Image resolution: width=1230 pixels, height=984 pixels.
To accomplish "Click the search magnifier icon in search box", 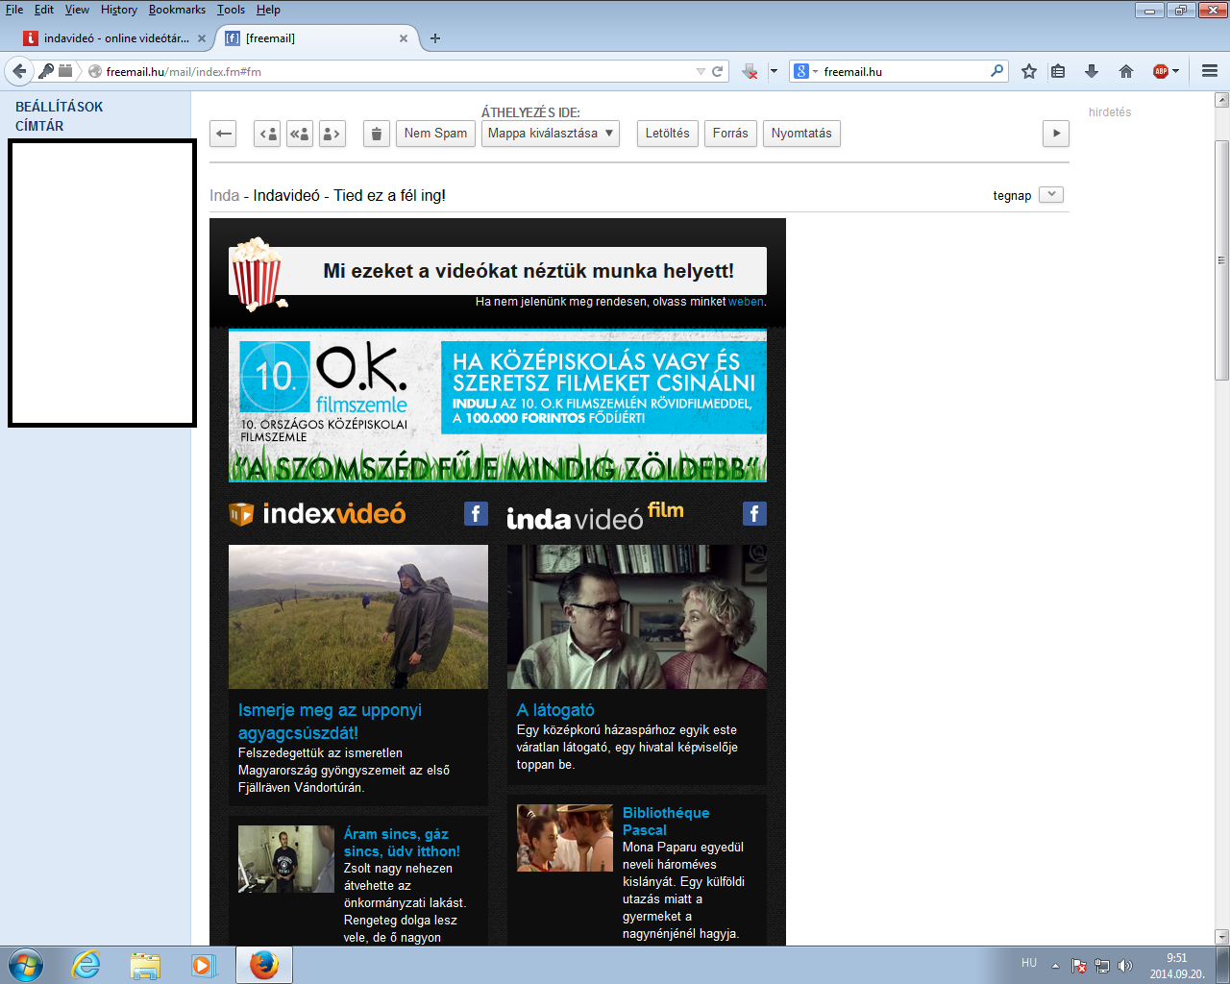I will tap(996, 71).
